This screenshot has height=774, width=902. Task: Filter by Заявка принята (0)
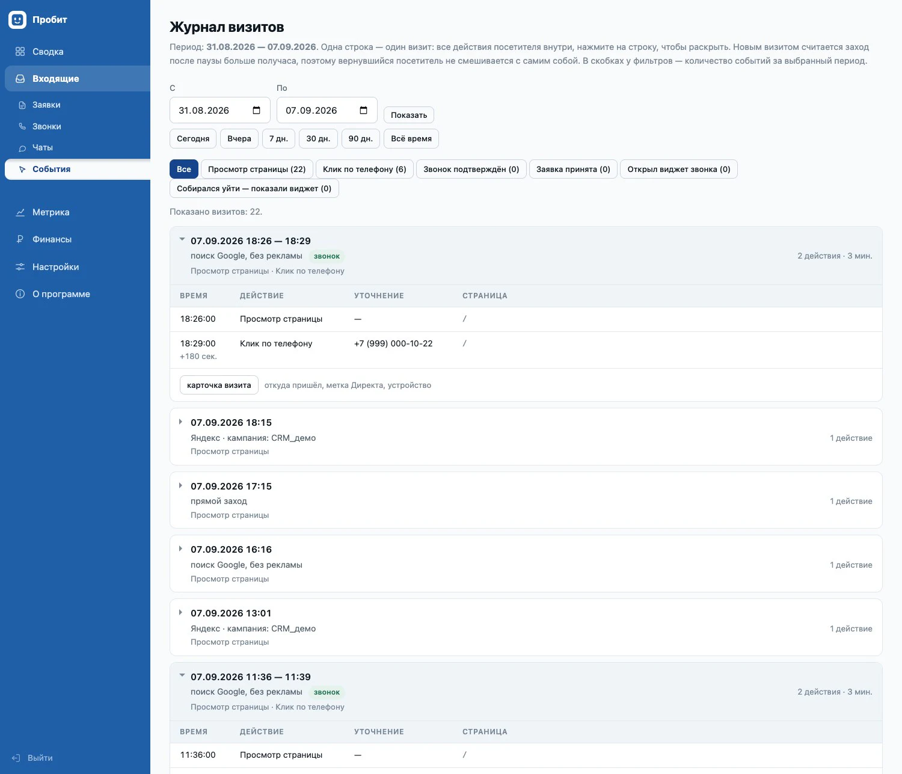pos(573,169)
